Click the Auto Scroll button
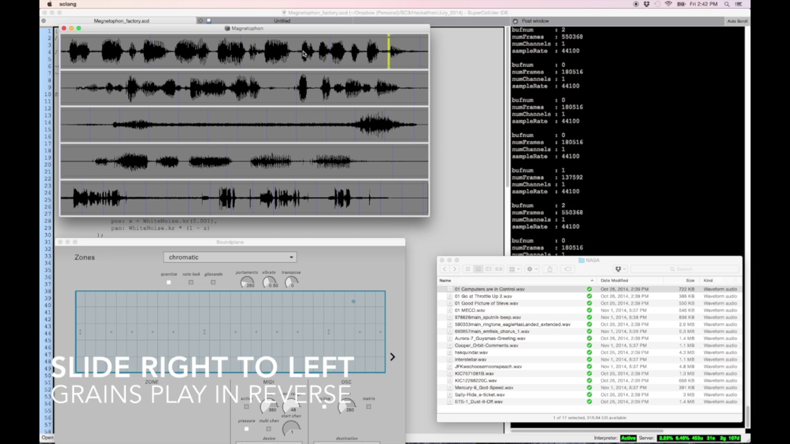 [737, 21]
